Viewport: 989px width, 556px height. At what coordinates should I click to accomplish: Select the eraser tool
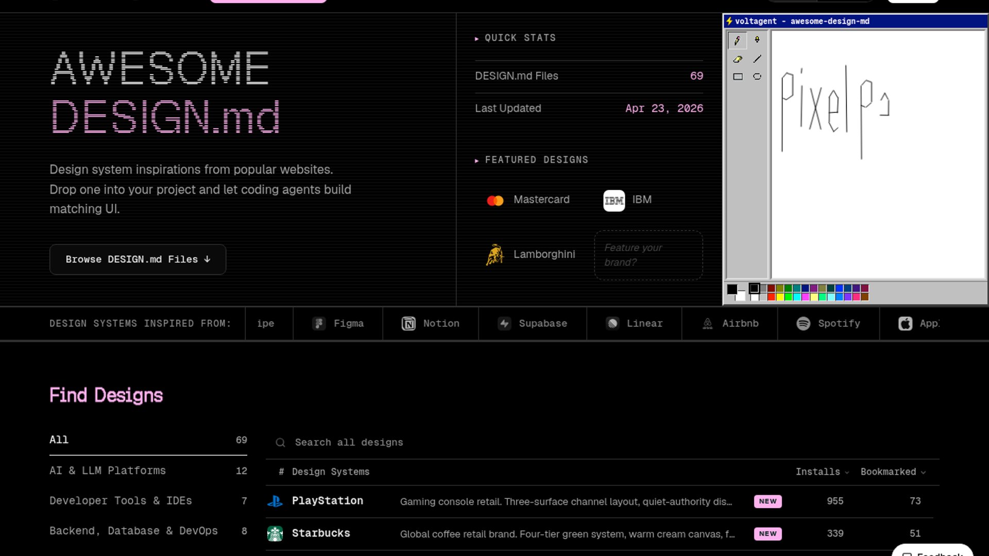click(737, 59)
